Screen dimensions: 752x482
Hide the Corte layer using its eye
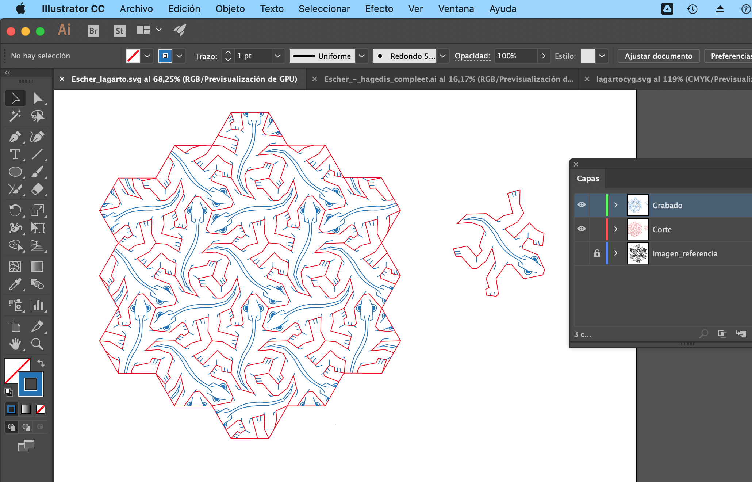point(582,229)
